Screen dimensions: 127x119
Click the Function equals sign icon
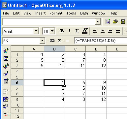point(67,41)
